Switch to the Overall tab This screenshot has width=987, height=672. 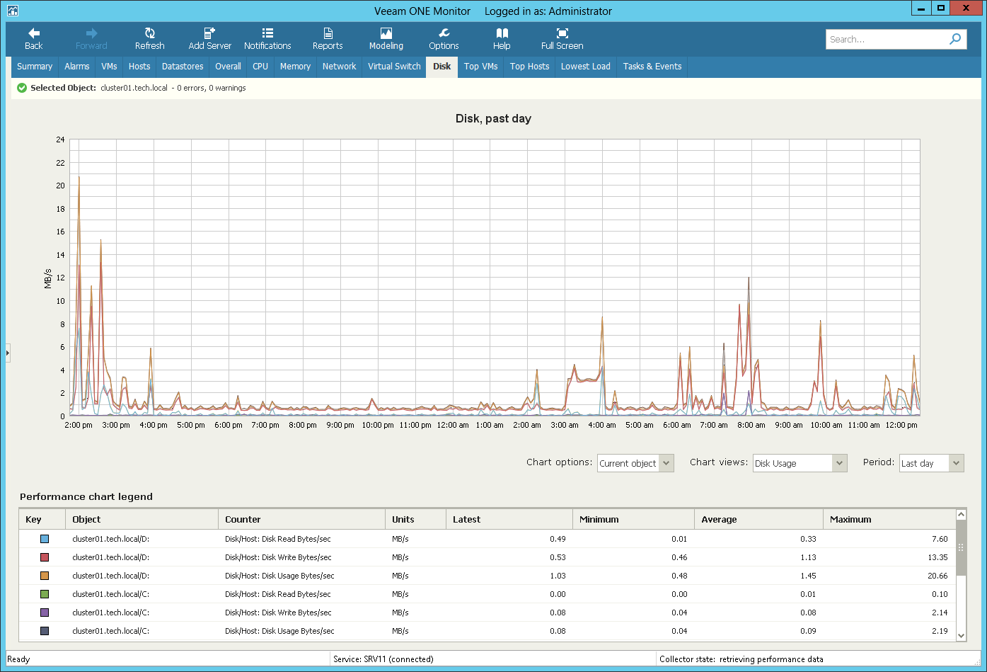tap(228, 67)
